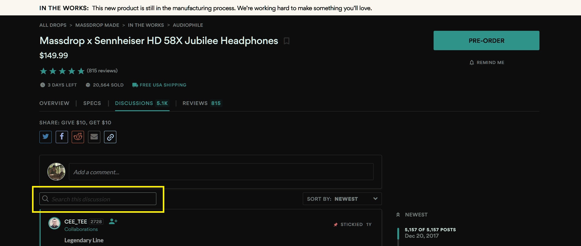Screen dimensions: 581x246
Task: Copy the share link icon
Action: [x=110, y=137]
